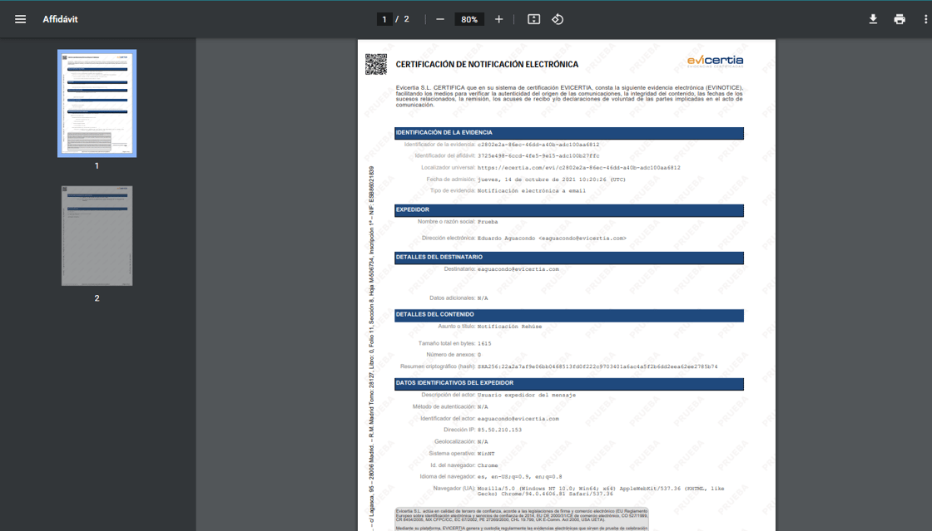Click the QR code on the certificate
This screenshot has width=932, height=531.
(375, 64)
